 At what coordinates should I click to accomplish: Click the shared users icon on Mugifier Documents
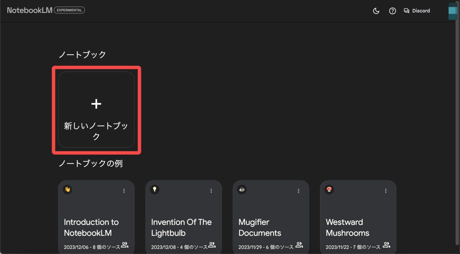point(299,245)
